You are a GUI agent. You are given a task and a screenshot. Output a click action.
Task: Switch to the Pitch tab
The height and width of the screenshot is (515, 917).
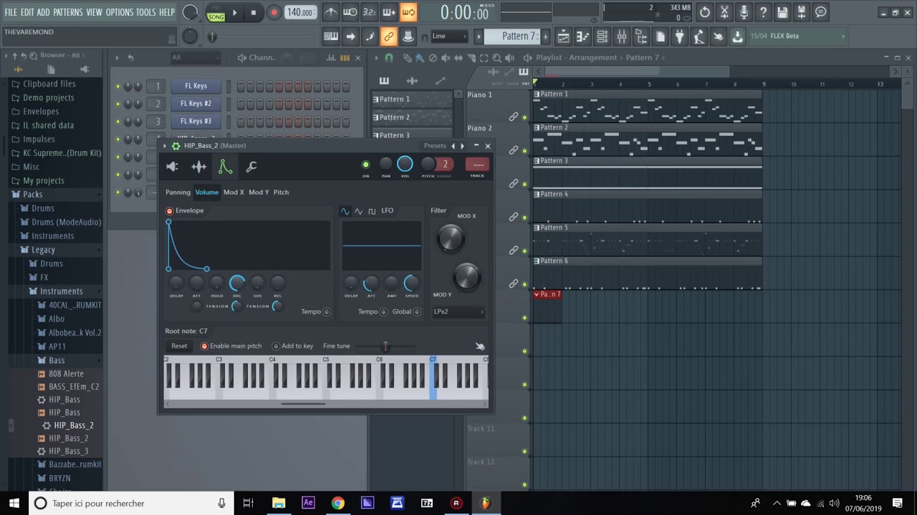(x=281, y=192)
